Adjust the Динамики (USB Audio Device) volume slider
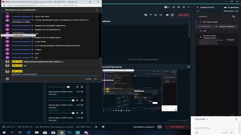 (61, 100)
